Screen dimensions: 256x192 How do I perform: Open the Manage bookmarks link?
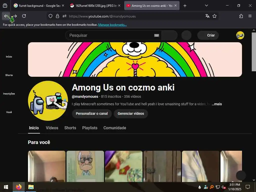pyautogui.click(x=112, y=25)
